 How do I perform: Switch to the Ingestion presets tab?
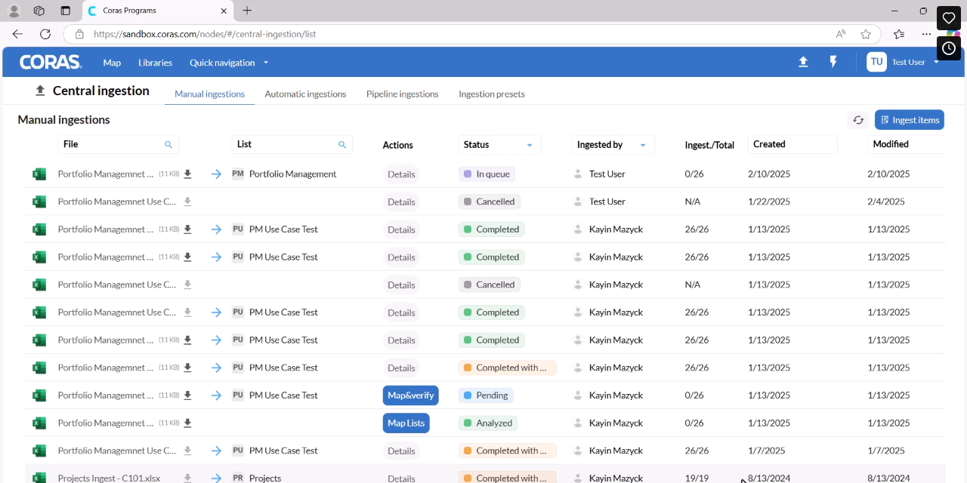[492, 94]
